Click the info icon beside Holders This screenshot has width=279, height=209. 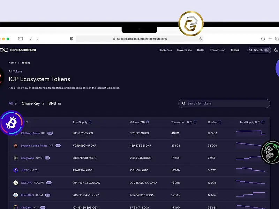220,122
